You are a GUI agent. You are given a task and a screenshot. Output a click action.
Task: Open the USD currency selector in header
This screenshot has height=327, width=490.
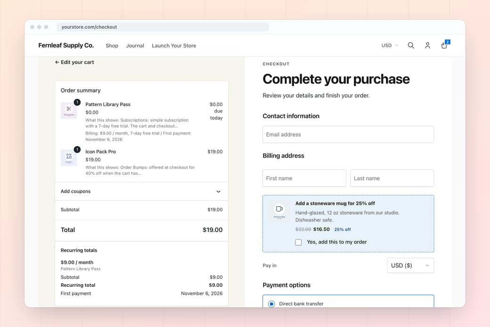390,45
